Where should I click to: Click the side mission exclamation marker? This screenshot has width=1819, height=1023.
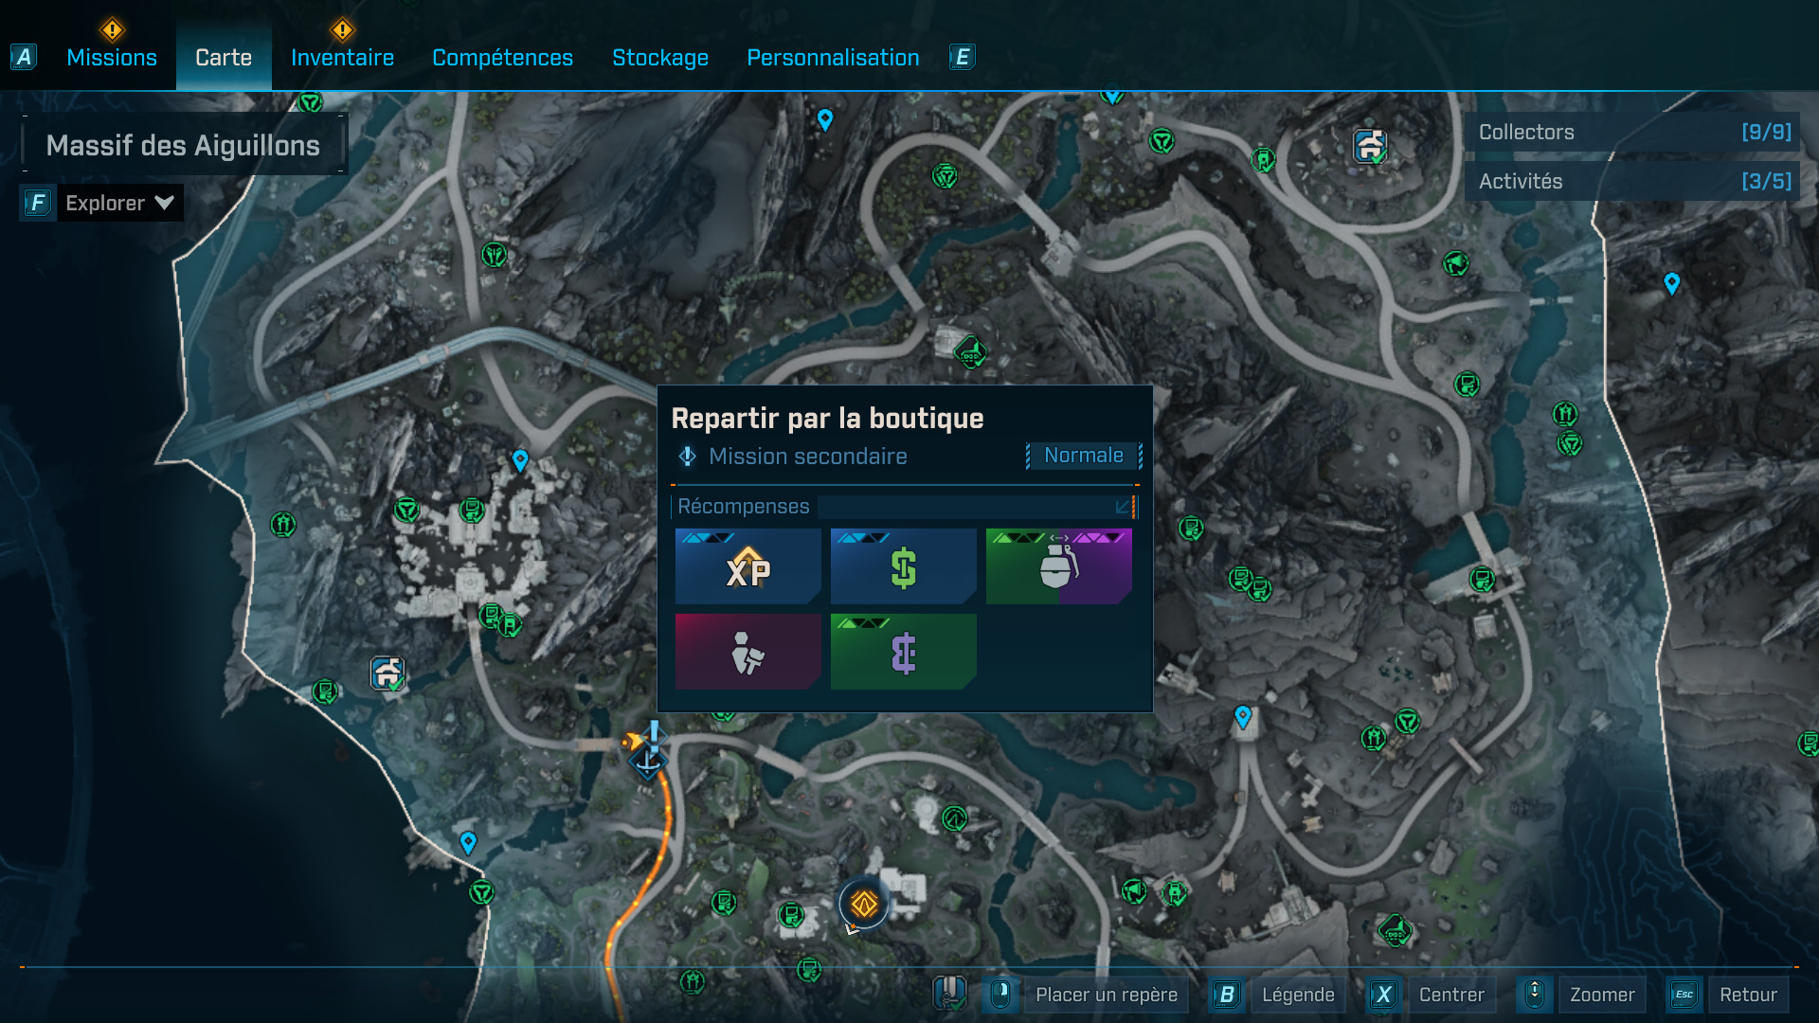[653, 737]
